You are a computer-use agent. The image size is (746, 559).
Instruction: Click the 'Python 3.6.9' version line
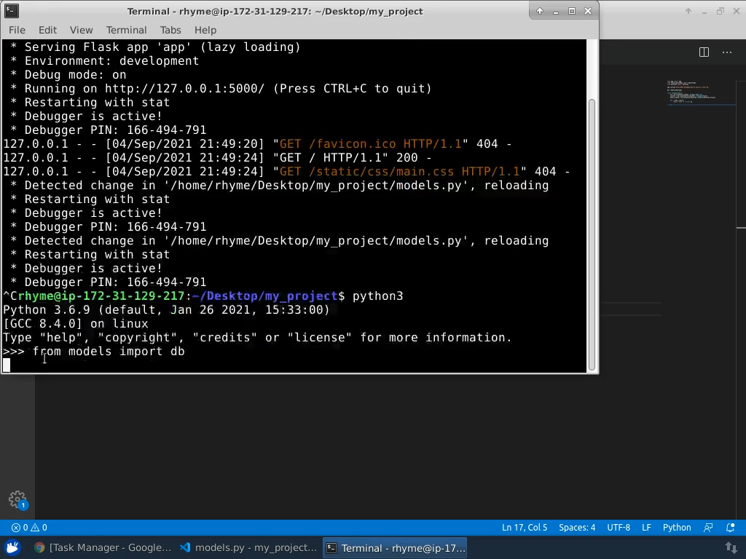click(166, 309)
